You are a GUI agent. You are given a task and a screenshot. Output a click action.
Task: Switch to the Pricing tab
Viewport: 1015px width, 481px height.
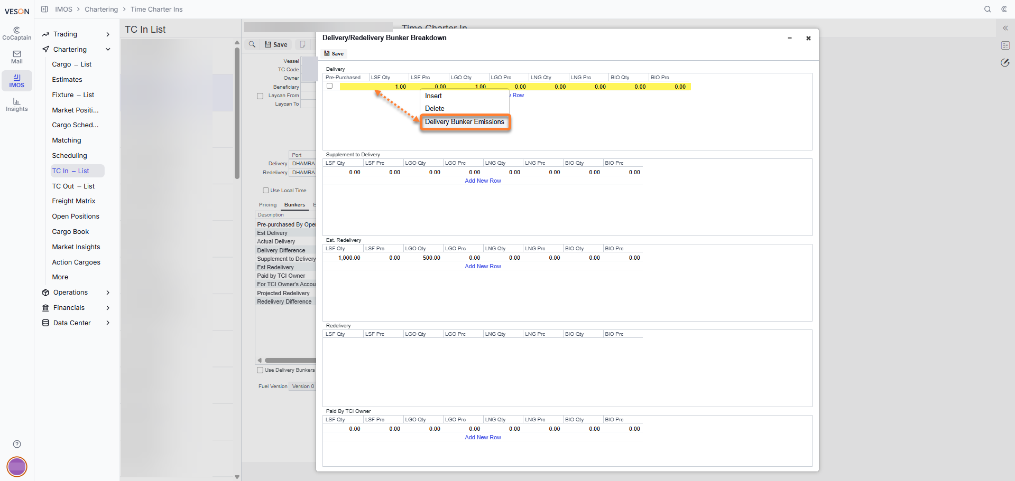(x=267, y=205)
